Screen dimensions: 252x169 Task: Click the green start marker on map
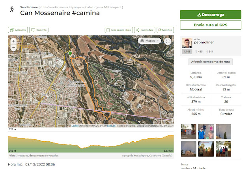point(70,54)
